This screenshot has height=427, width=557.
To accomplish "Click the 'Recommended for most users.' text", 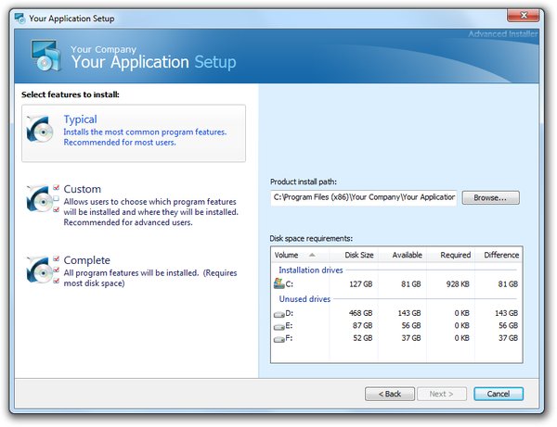I will coord(120,143).
